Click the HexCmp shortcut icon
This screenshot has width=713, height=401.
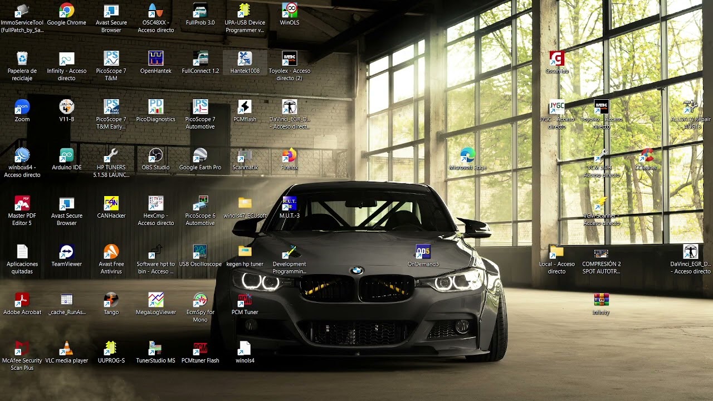156,203
